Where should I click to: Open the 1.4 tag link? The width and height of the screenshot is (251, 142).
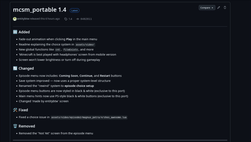(70, 19)
